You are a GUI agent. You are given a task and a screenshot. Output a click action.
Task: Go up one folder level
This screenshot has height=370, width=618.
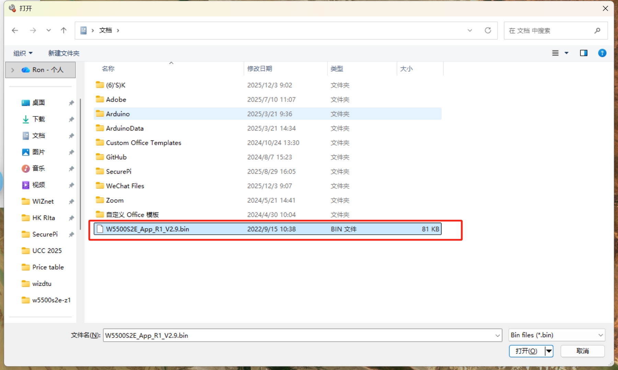pyautogui.click(x=64, y=30)
